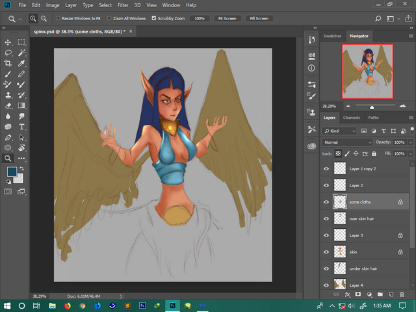
Task: Click the 100% zoom button
Action: [x=200, y=19]
